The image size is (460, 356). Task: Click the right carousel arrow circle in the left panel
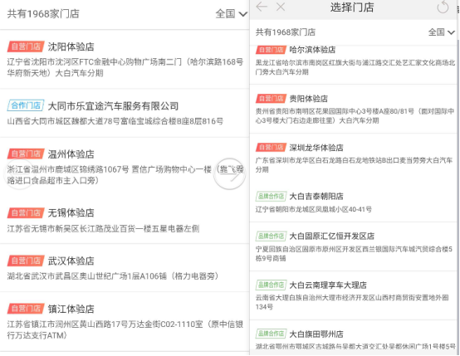pos(229,173)
